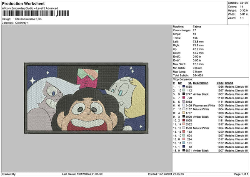This screenshot has height=177, width=250.
Task: Select the white swatch with 1530 stitches
Action: point(184,128)
